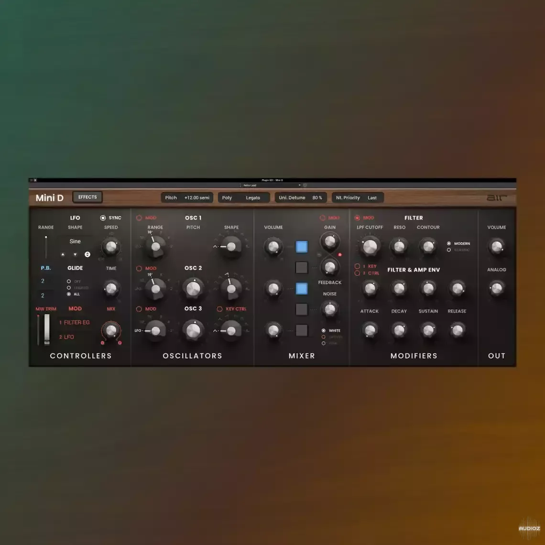Viewport: 545px width, 545px height.
Task: Open the EFFECTS page
Action: [x=87, y=197]
